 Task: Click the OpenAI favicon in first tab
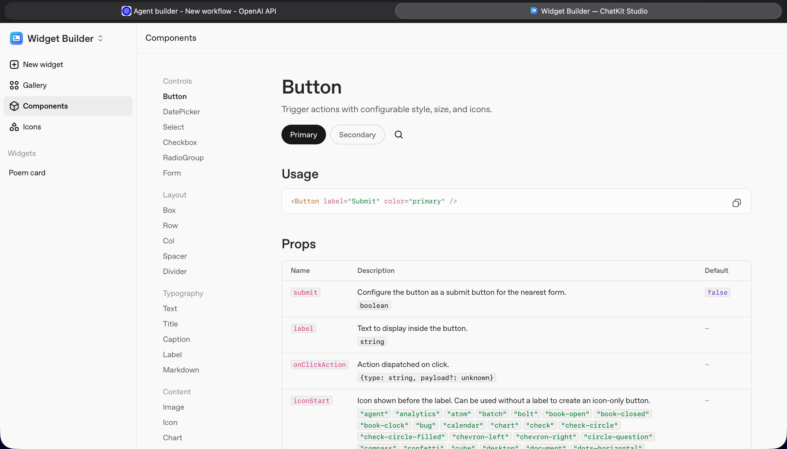coord(126,11)
